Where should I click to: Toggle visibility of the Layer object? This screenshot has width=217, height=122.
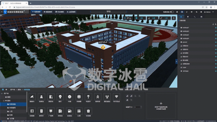pos(216,68)
